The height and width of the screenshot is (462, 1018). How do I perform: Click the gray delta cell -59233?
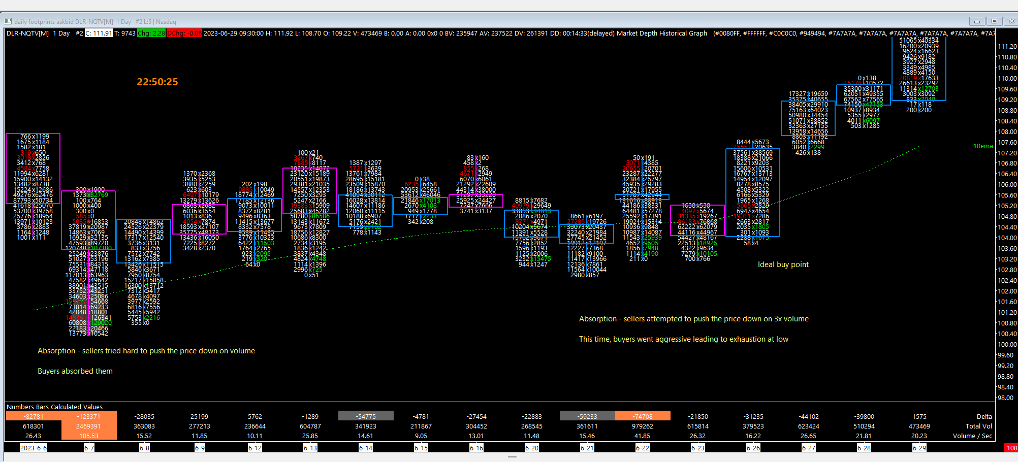click(x=587, y=416)
